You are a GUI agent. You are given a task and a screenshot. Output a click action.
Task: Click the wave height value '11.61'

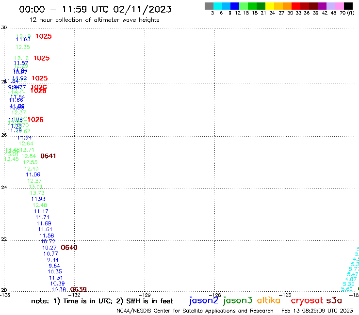[x=45, y=229]
